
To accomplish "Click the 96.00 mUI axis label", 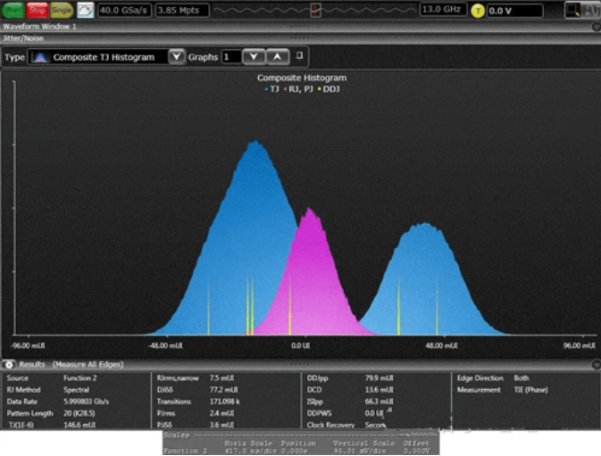I will pos(580,345).
